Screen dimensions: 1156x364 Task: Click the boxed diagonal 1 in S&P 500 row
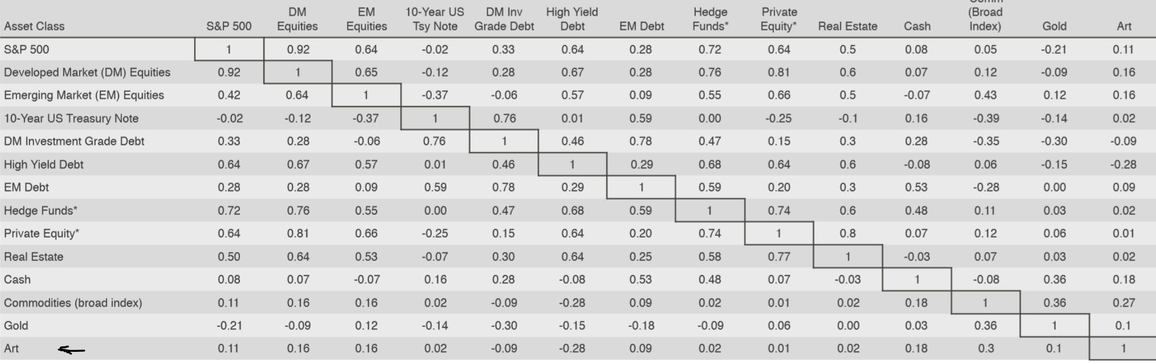point(229,49)
